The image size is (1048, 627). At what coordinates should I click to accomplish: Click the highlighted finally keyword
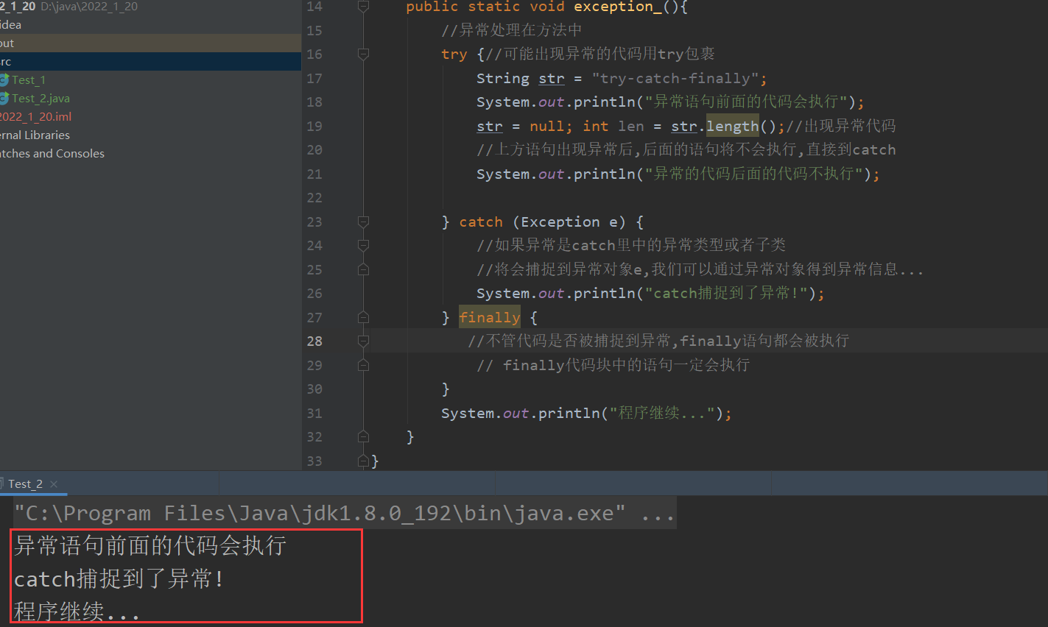(489, 317)
